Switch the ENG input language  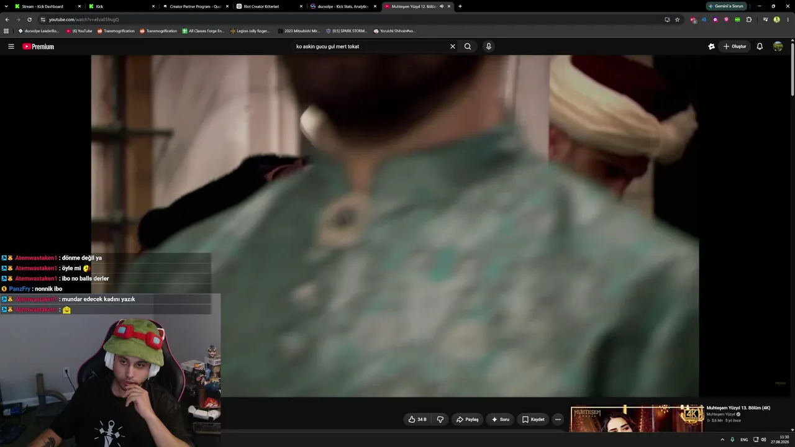[x=744, y=440]
